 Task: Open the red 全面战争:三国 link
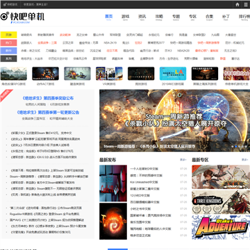pyautogui.click(x=47, y=43)
